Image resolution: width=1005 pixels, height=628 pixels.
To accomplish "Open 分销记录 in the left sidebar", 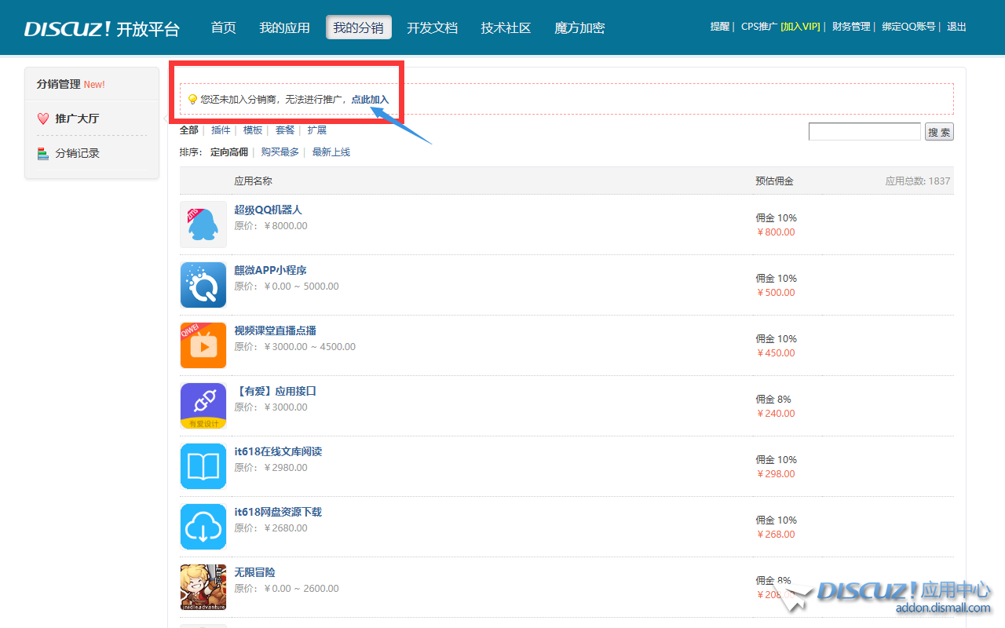I will (77, 154).
